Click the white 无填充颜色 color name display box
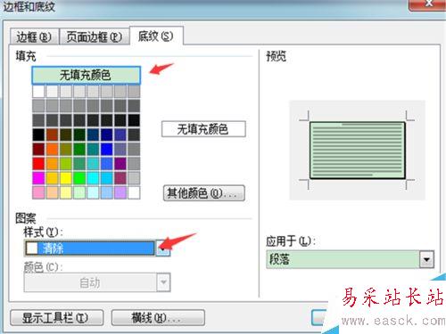This screenshot has height=334, width=446. (203, 129)
